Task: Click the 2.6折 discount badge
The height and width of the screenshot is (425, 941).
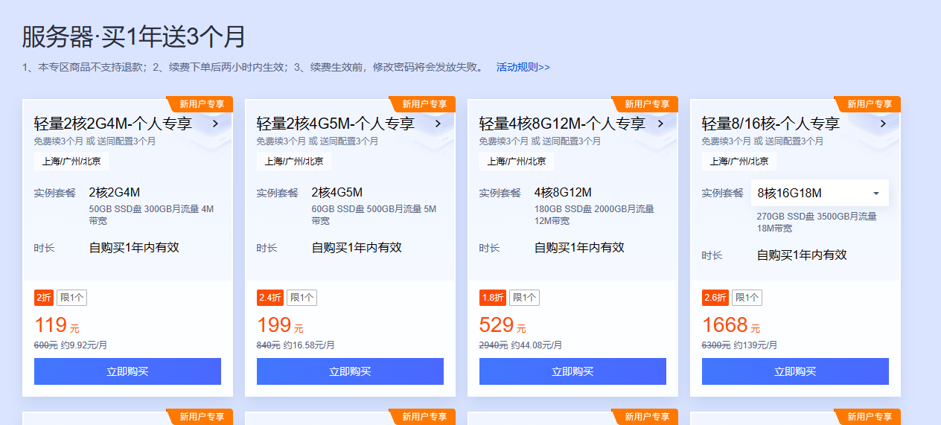Action: [x=715, y=298]
